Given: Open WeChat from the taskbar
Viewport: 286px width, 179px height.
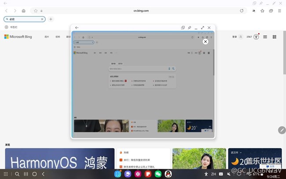Looking at the screenshot, I should [x=158, y=174].
